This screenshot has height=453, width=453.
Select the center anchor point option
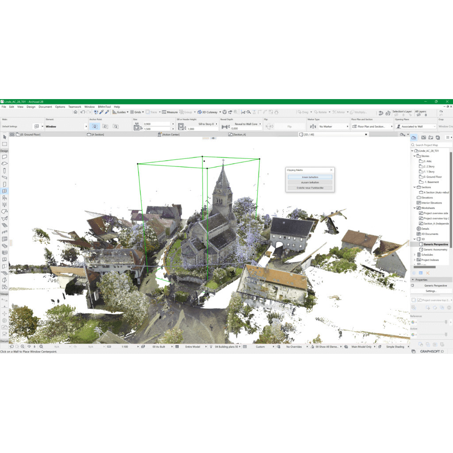tap(95, 127)
